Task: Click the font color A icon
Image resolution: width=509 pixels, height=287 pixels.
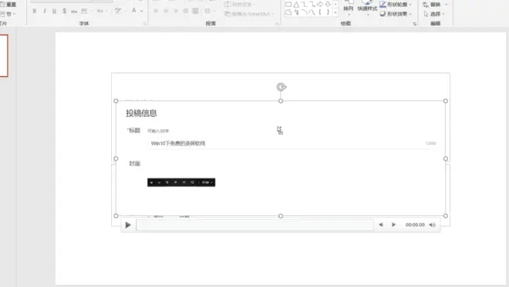Action: [133, 11]
